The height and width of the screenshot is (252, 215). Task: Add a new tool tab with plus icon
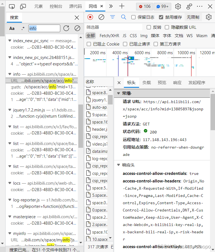122,6
